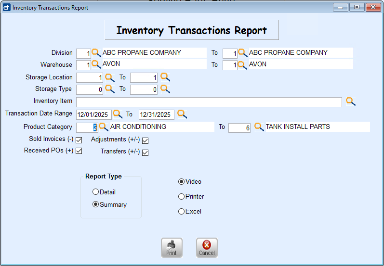The height and width of the screenshot is (266, 384).
Task: Click the starting Storage Location field
Action: tap(90, 78)
